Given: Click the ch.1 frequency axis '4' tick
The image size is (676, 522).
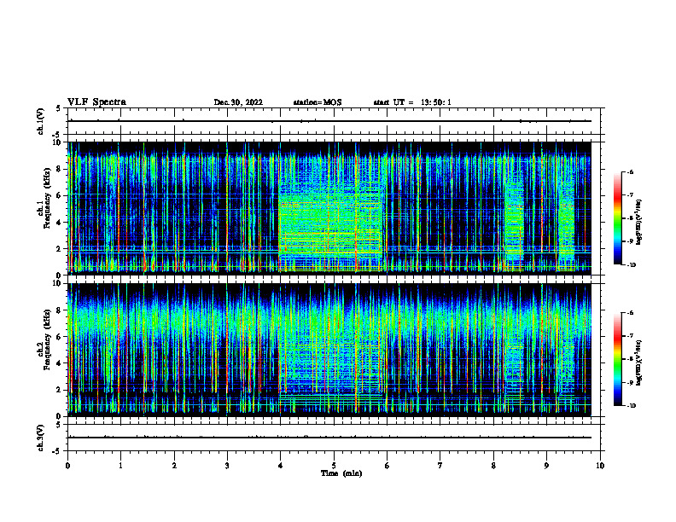Looking at the screenshot, I should pyautogui.click(x=59, y=223).
